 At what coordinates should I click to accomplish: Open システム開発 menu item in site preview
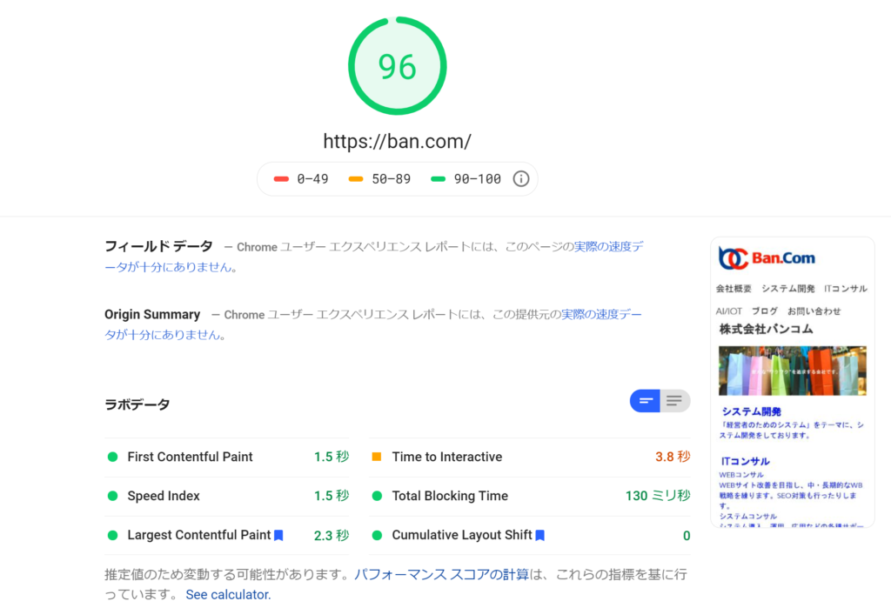(787, 289)
